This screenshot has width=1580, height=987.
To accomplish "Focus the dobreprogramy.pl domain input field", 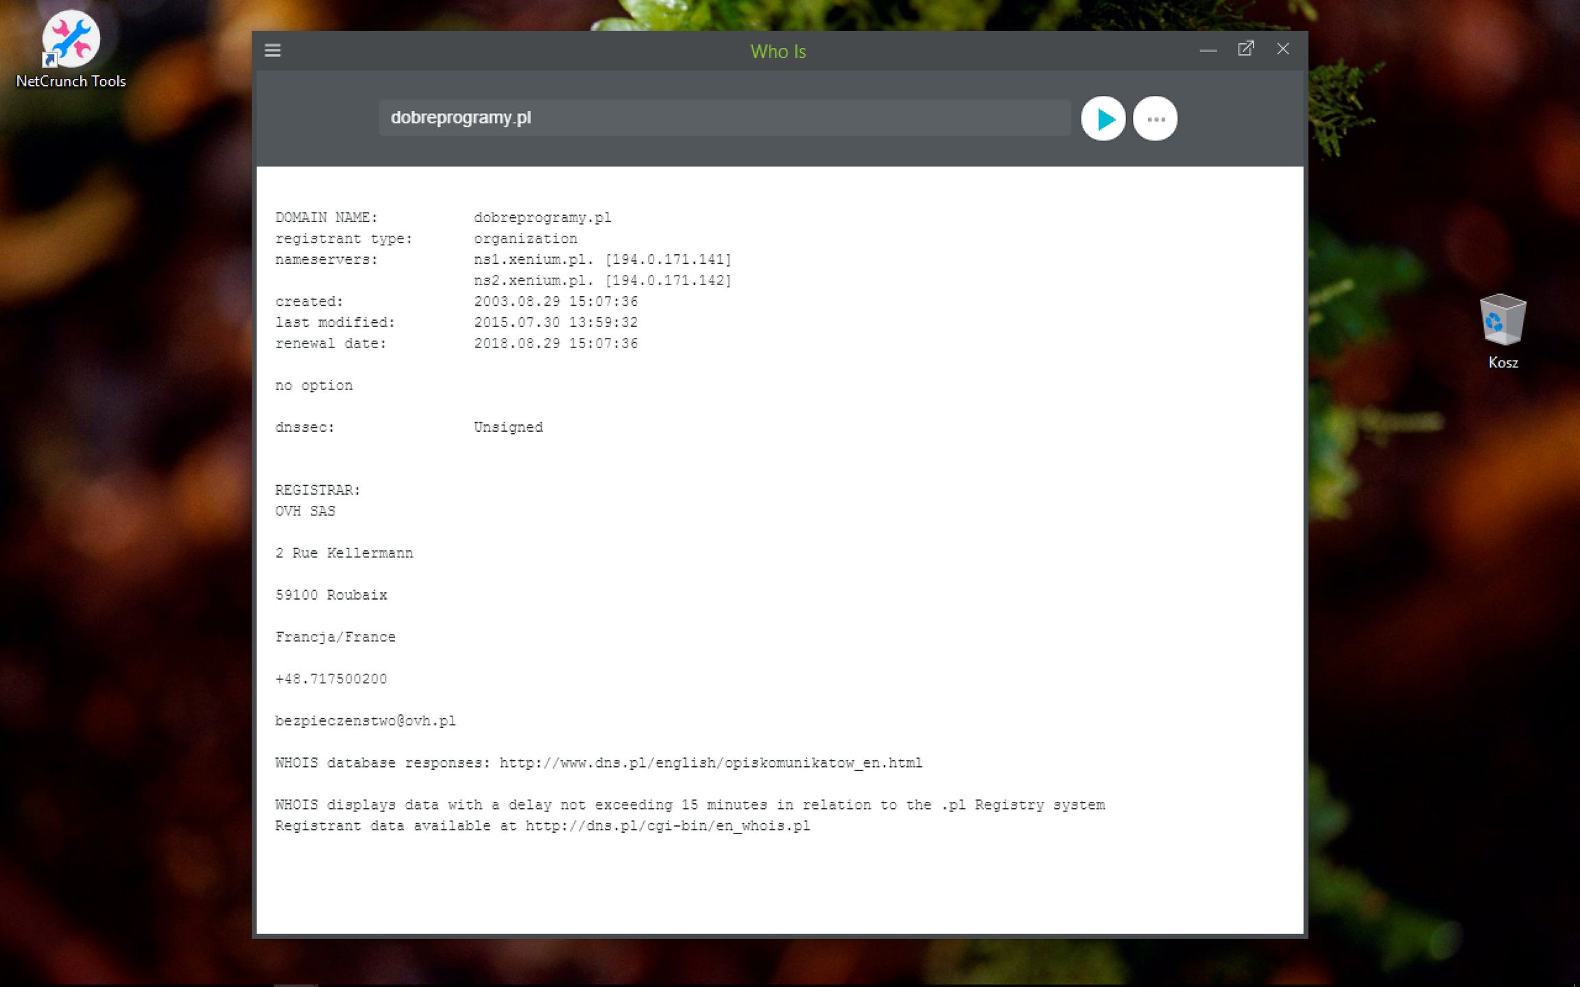I will click(x=723, y=118).
